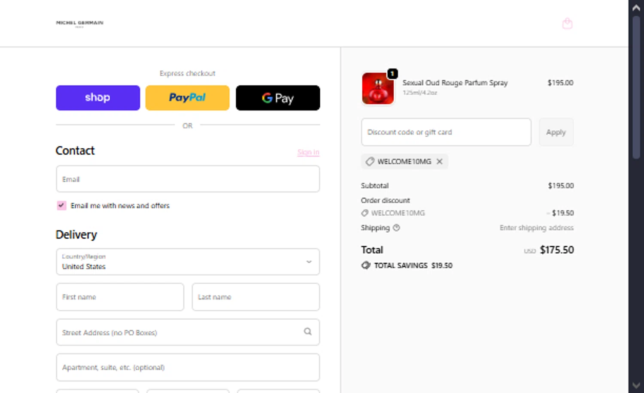Click the tag icon on WELCOME10MG chip
Viewport: 644px width, 393px height.
[x=370, y=162]
